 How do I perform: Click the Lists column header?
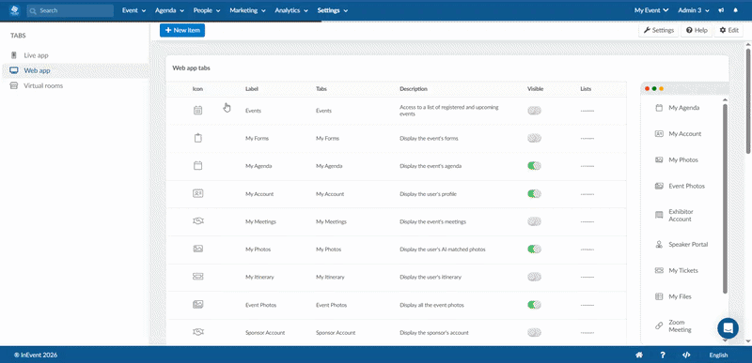(x=586, y=89)
